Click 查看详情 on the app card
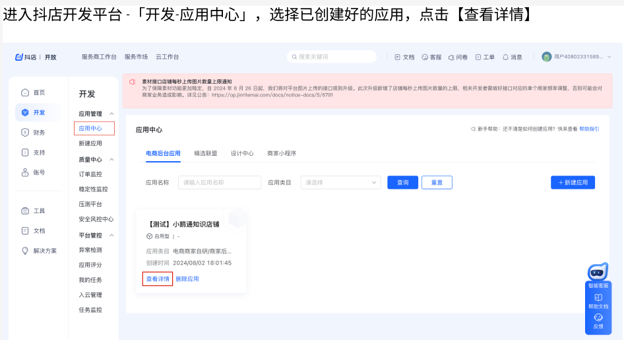The height and width of the screenshot is (340, 624). [158, 279]
